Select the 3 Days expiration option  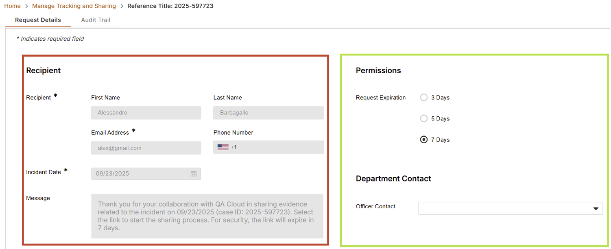[x=424, y=98]
